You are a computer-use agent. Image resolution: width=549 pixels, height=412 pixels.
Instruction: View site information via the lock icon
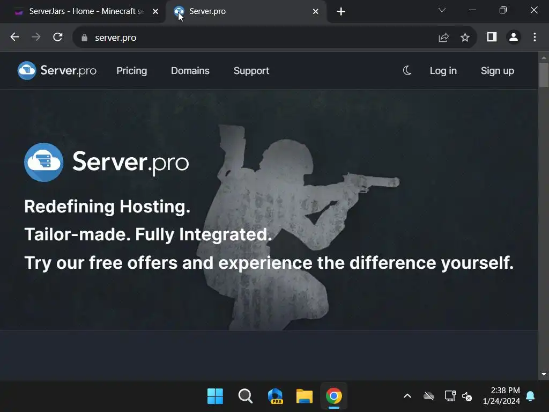84,38
